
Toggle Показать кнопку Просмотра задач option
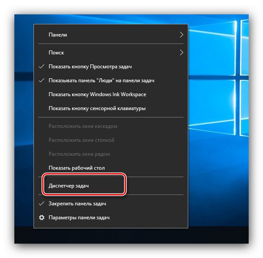coord(111,67)
